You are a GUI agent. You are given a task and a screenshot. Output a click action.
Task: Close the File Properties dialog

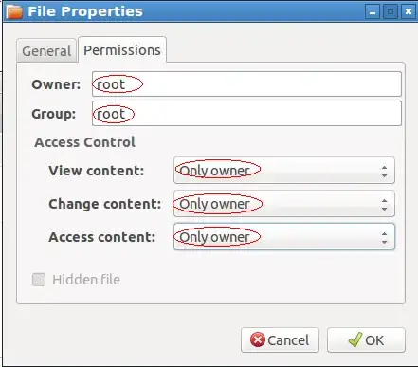(x=409, y=12)
